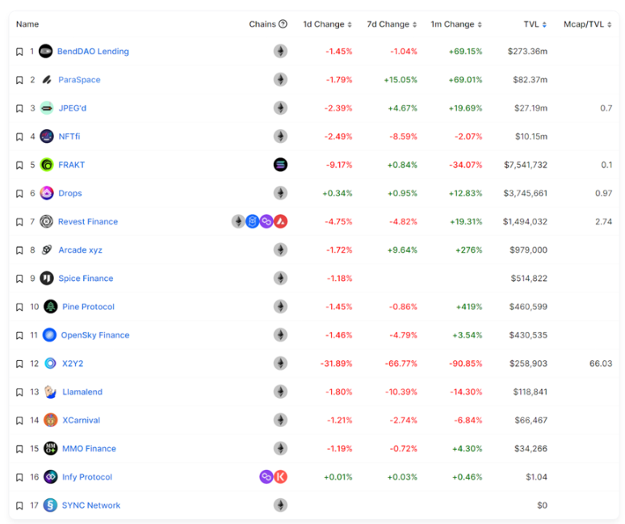
Task: Sort by 1d Change column
Action: [x=327, y=24]
